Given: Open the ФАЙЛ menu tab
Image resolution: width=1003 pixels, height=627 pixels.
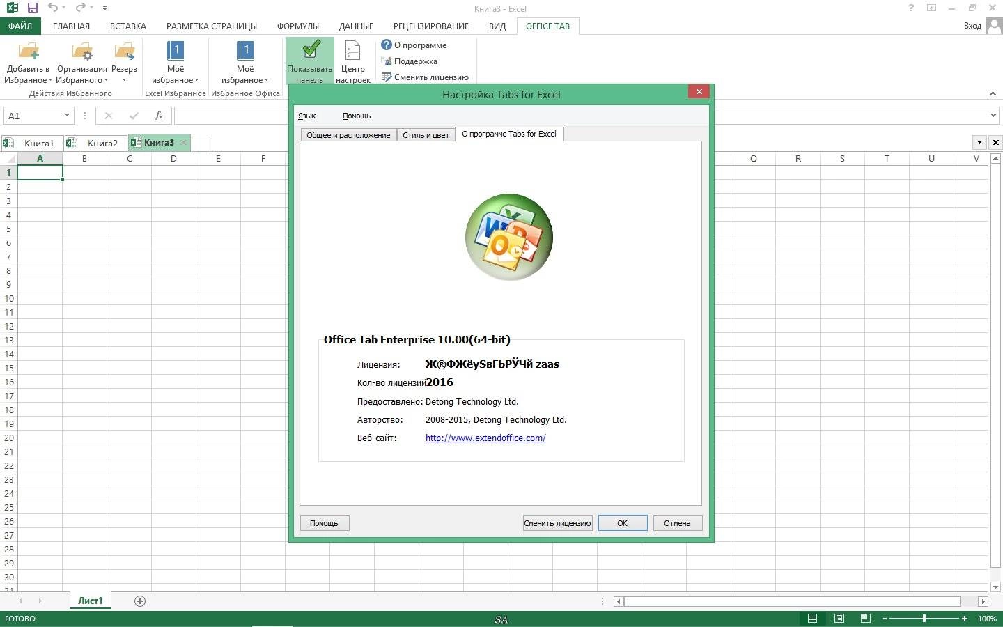Looking at the screenshot, I should (x=20, y=26).
